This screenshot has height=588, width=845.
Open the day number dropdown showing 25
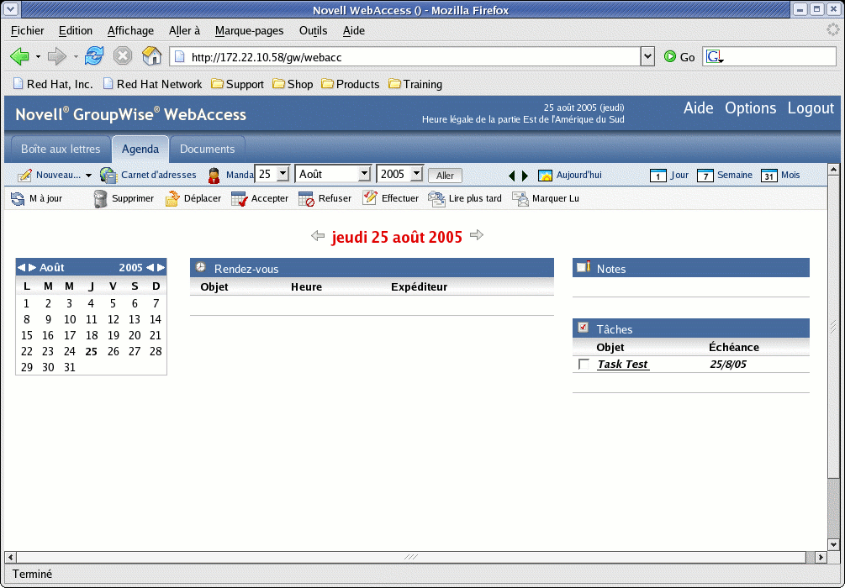[x=283, y=174]
